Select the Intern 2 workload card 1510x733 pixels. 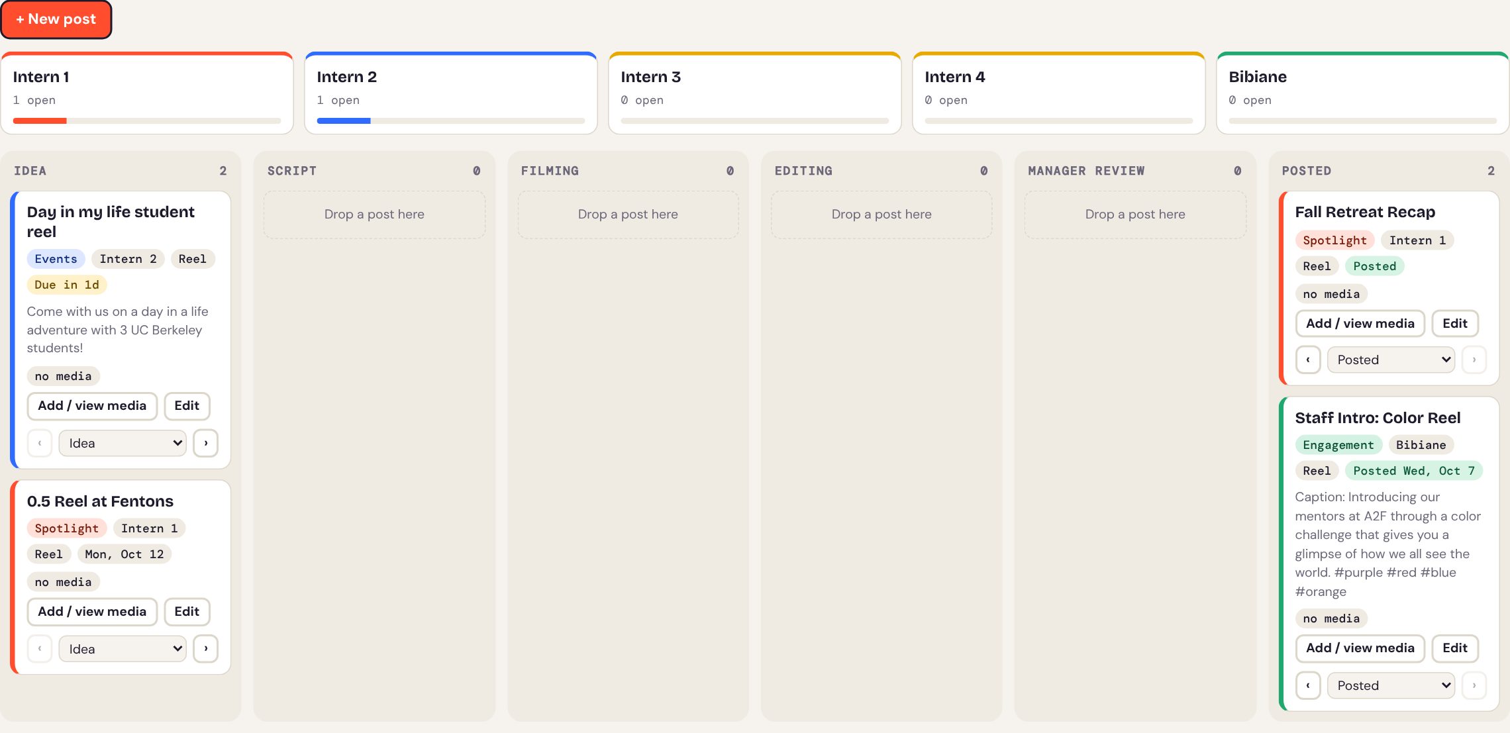click(x=451, y=93)
